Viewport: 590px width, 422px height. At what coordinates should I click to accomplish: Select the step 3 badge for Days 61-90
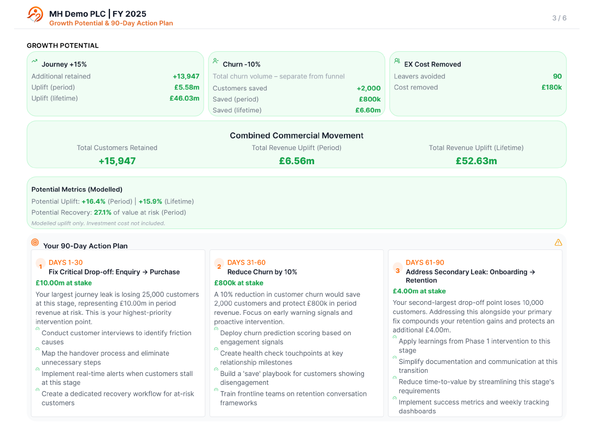[397, 270]
